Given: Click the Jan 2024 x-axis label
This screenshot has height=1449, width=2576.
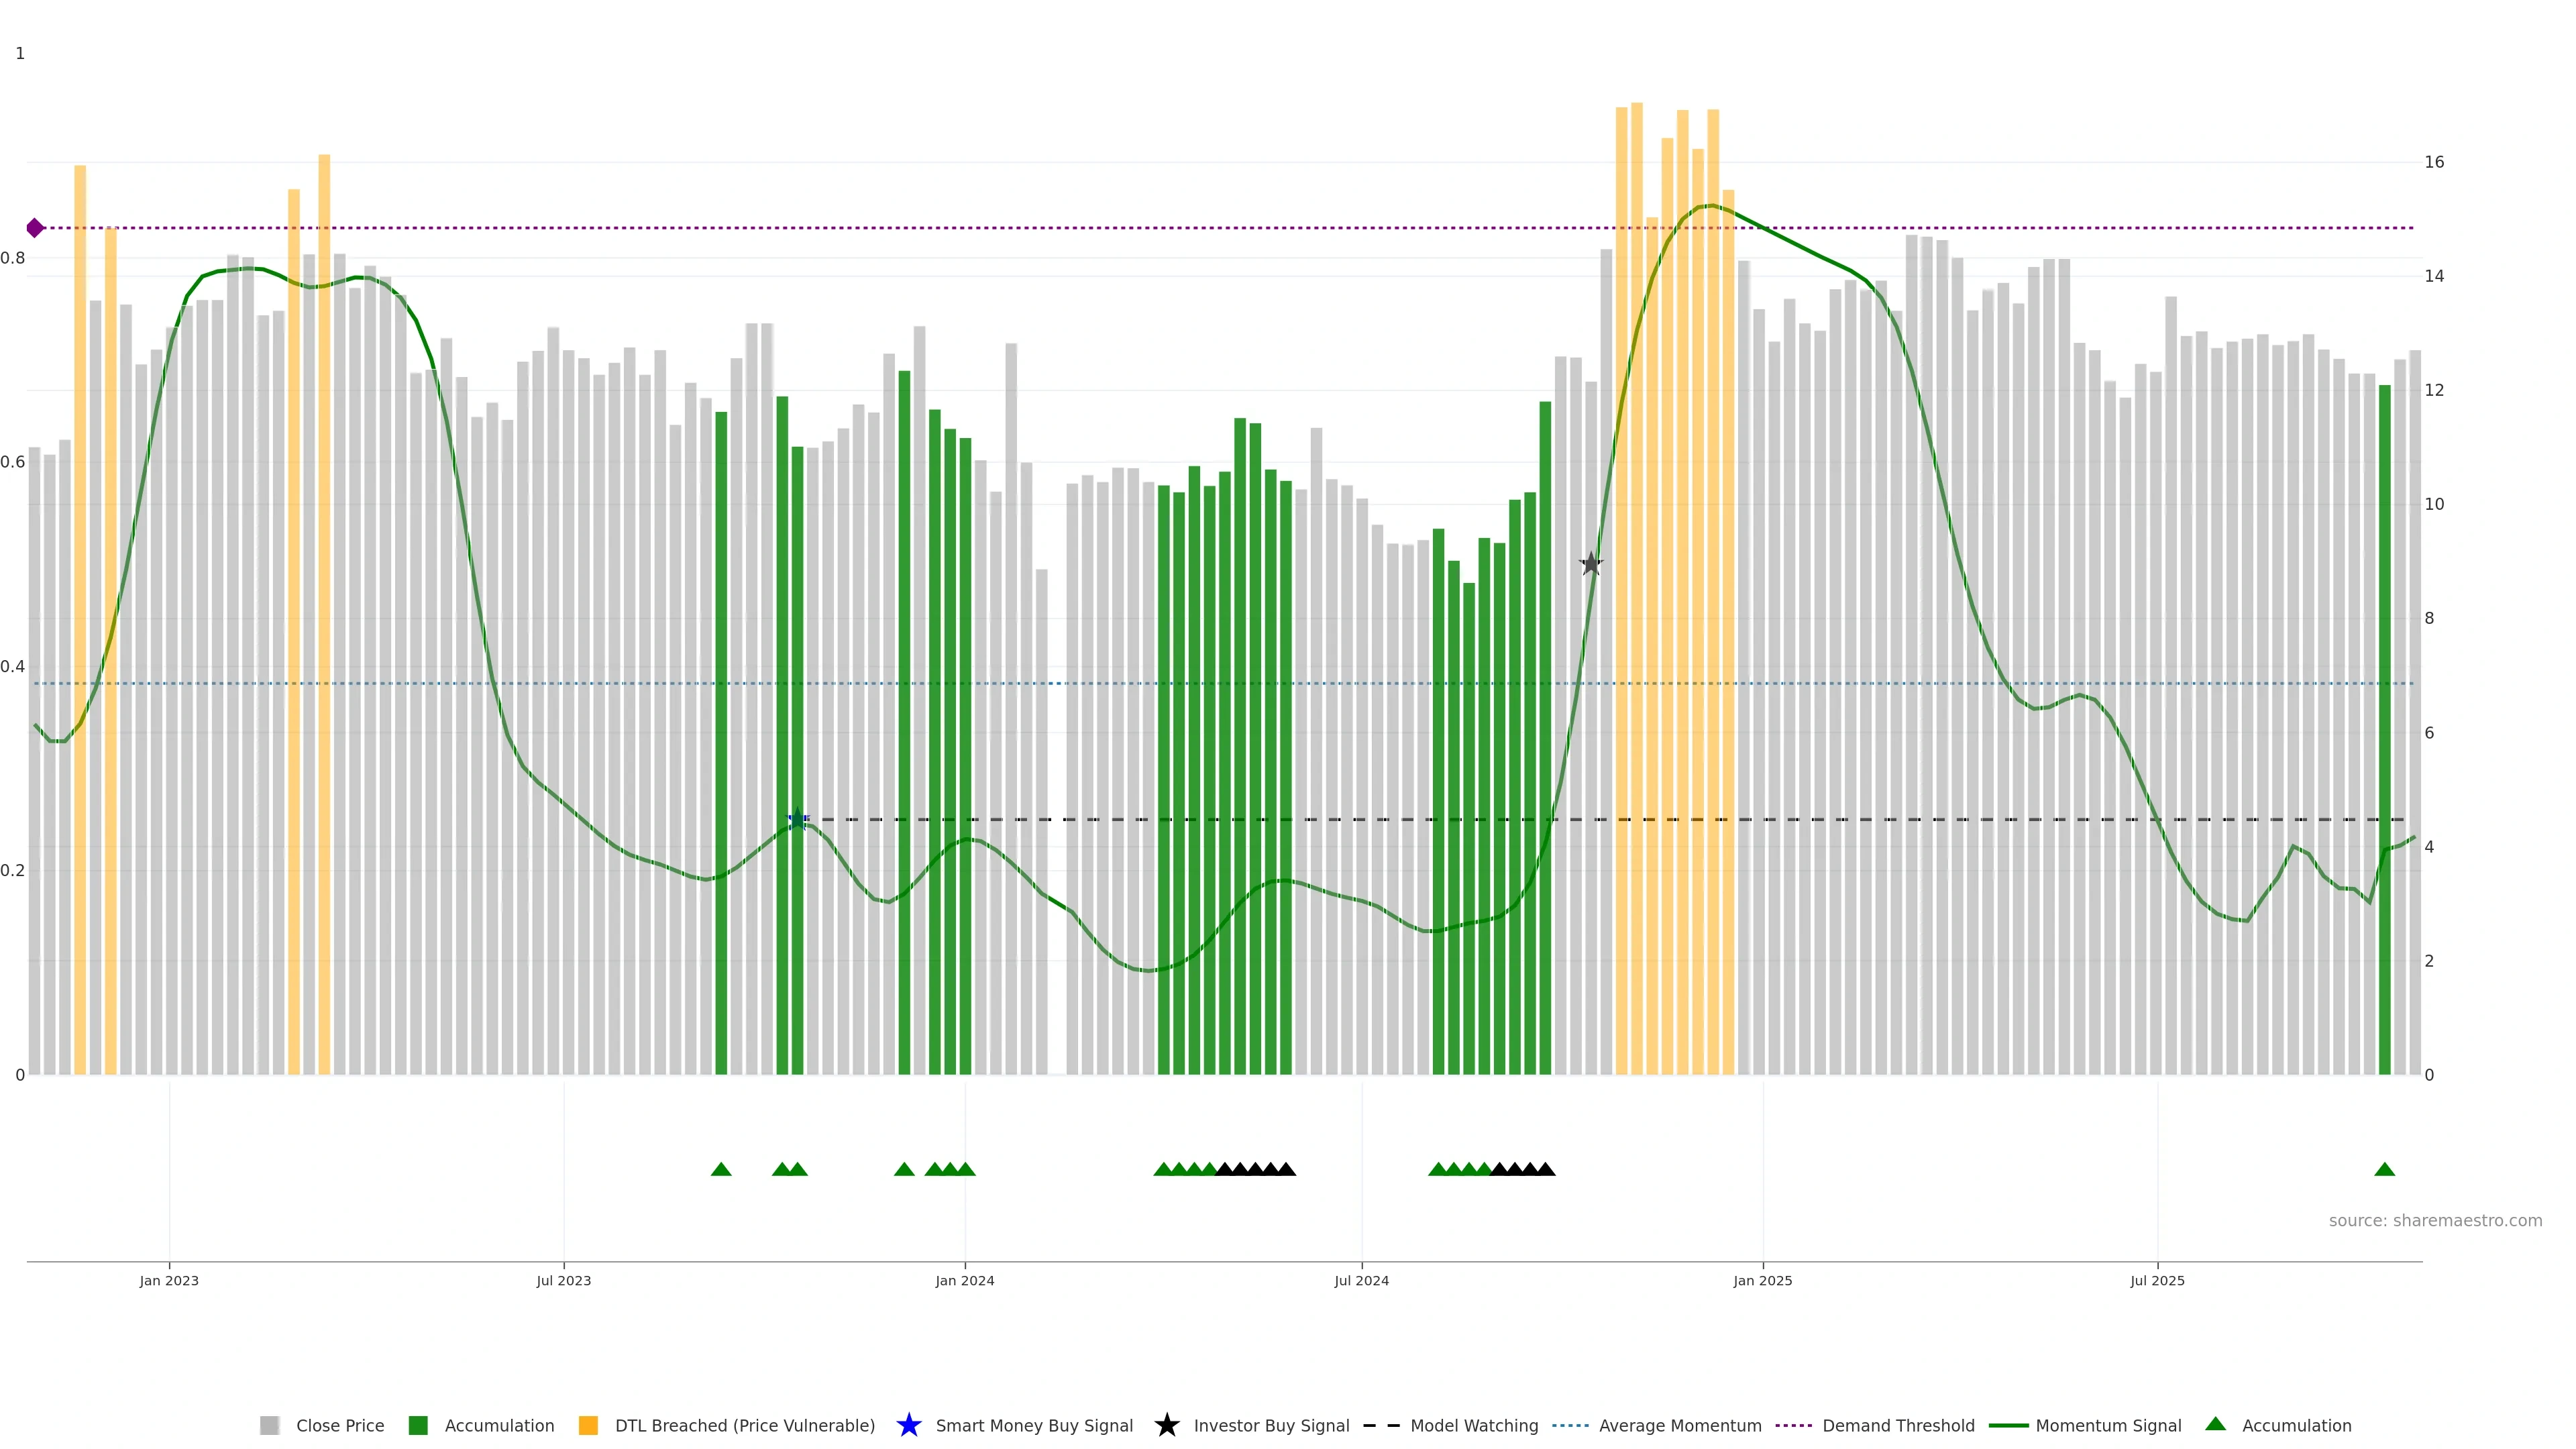Looking at the screenshot, I should 964,1280.
